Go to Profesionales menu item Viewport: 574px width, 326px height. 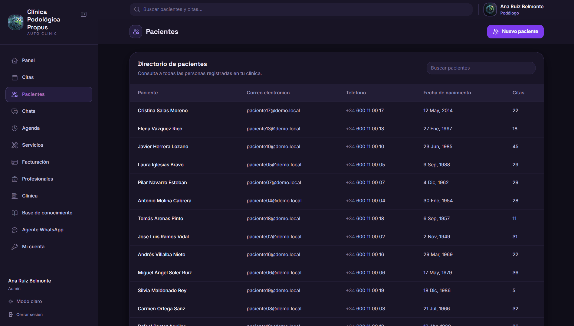pyautogui.click(x=49, y=179)
